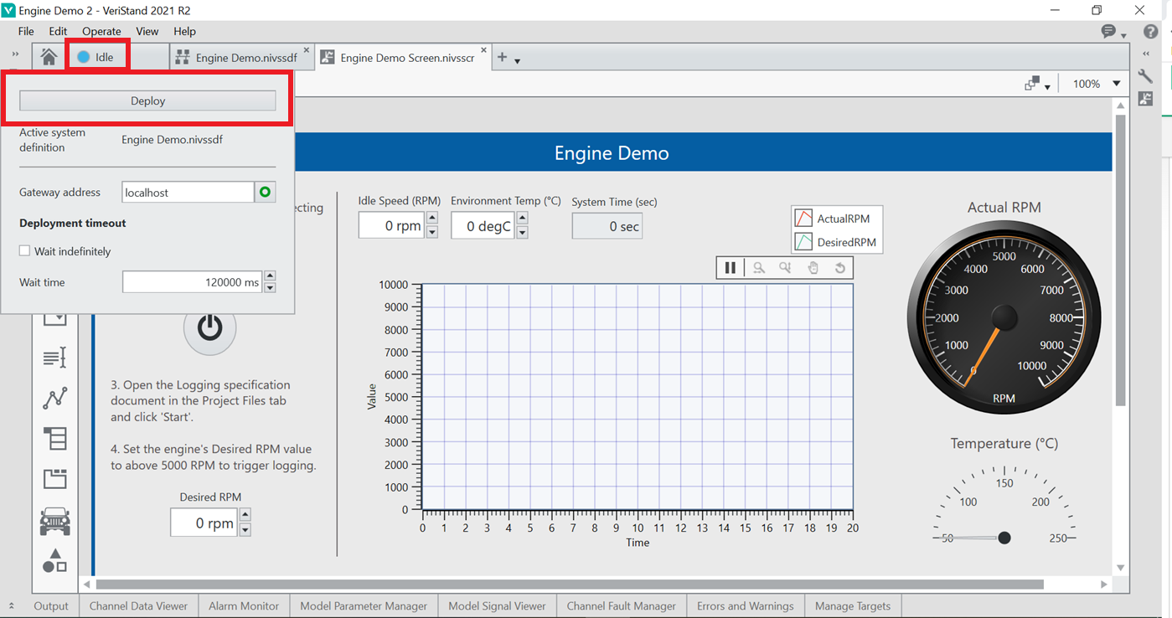Image resolution: width=1172 pixels, height=618 pixels.
Task: Open the Channel Fault Manager tab
Action: click(x=622, y=605)
